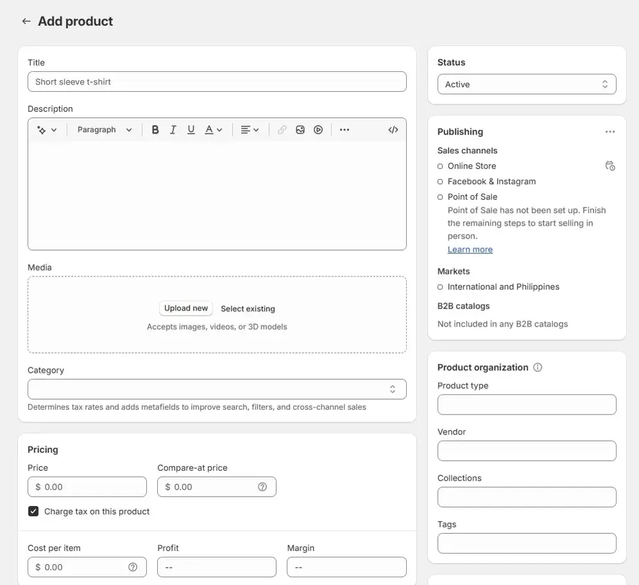Click the Upload new media button
Viewport: 639px width, 585px height.
pos(186,309)
